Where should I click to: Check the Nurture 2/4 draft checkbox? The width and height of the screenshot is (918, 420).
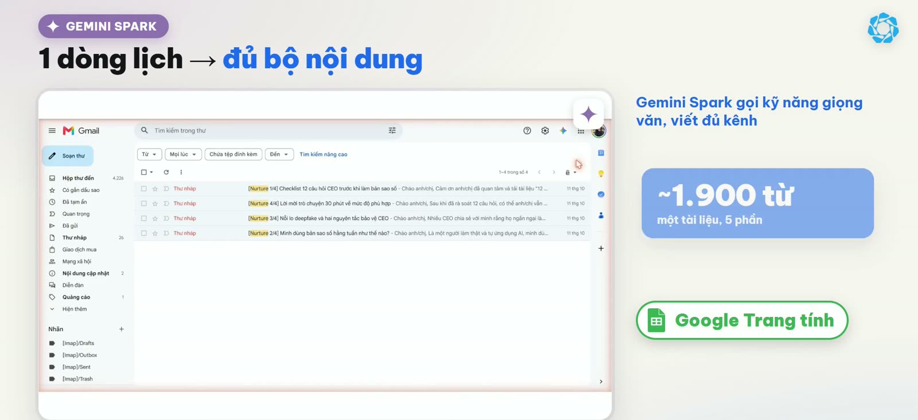click(x=144, y=233)
